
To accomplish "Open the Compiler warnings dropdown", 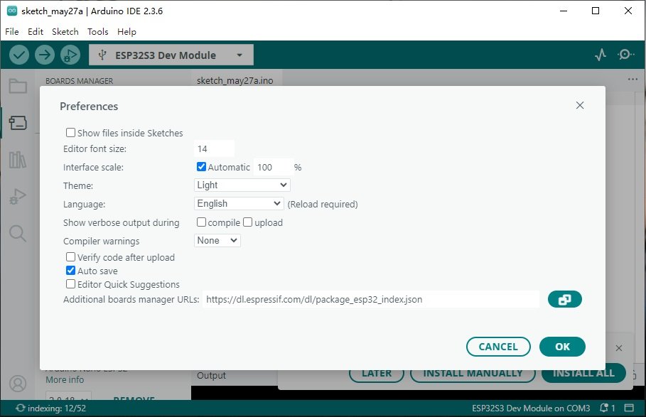I will [217, 240].
